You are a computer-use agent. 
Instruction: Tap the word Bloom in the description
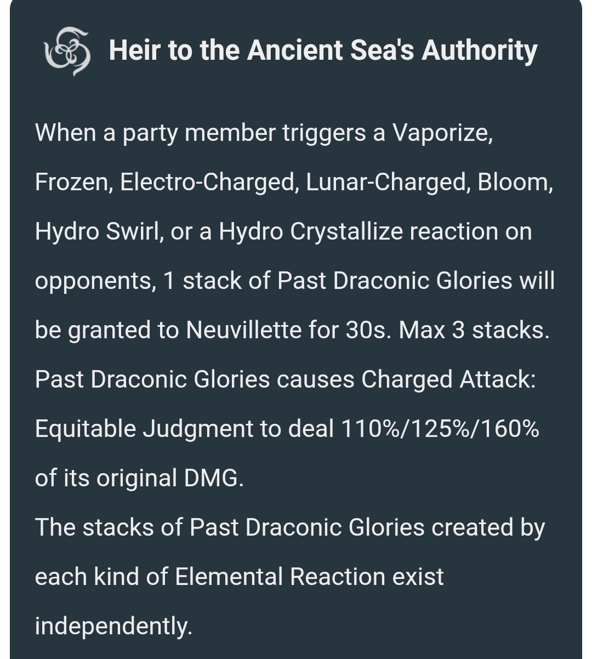pyautogui.click(x=515, y=182)
